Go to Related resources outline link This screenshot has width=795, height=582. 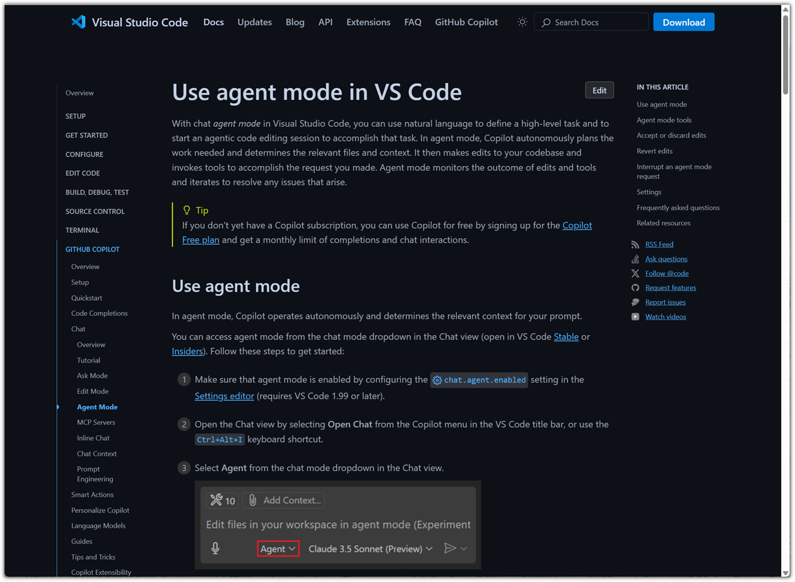664,223
